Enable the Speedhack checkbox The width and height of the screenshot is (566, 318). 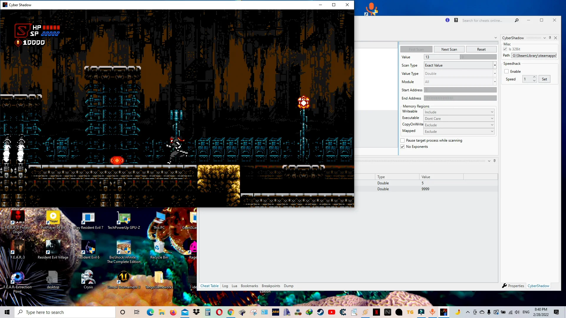coord(506,71)
